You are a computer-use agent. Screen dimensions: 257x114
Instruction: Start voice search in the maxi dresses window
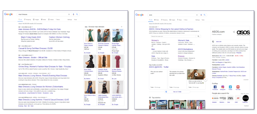[73, 15]
